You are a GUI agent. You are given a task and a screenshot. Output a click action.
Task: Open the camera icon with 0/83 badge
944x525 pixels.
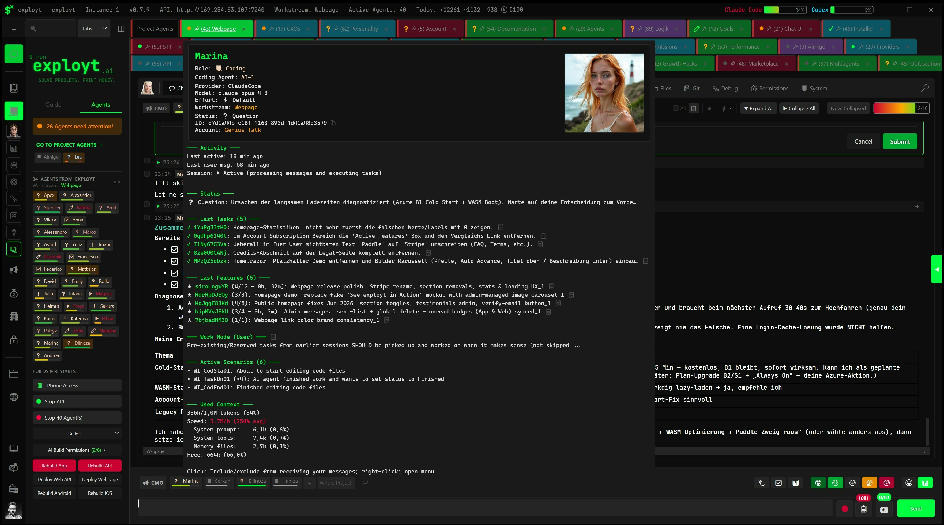pyautogui.click(x=884, y=510)
